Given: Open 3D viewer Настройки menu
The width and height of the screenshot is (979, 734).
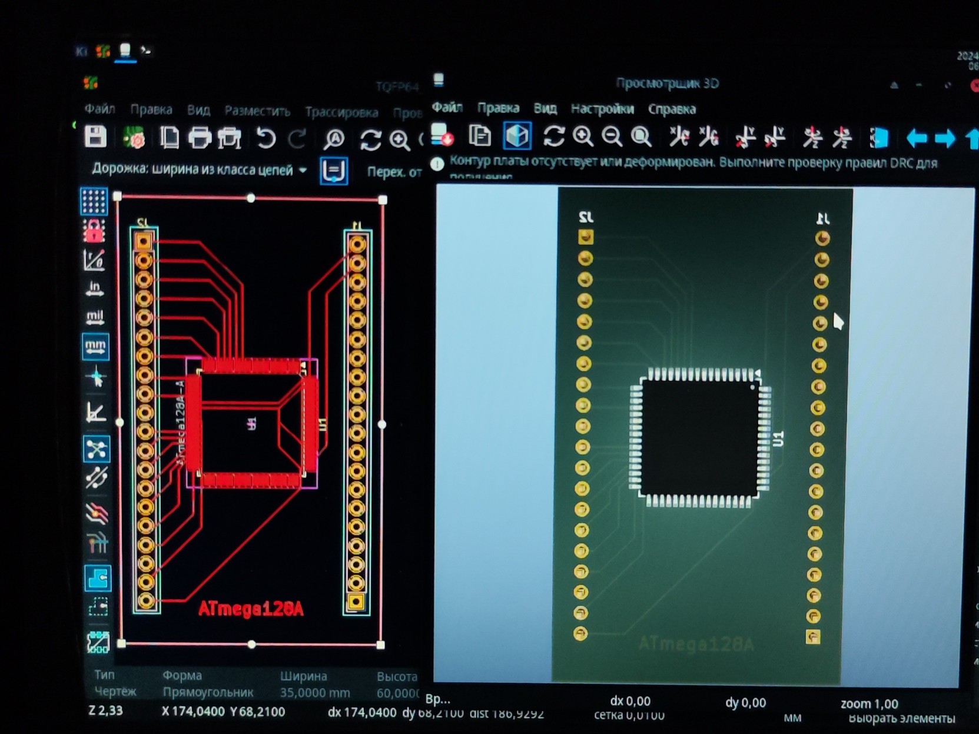Looking at the screenshot, I should [602, 109].
